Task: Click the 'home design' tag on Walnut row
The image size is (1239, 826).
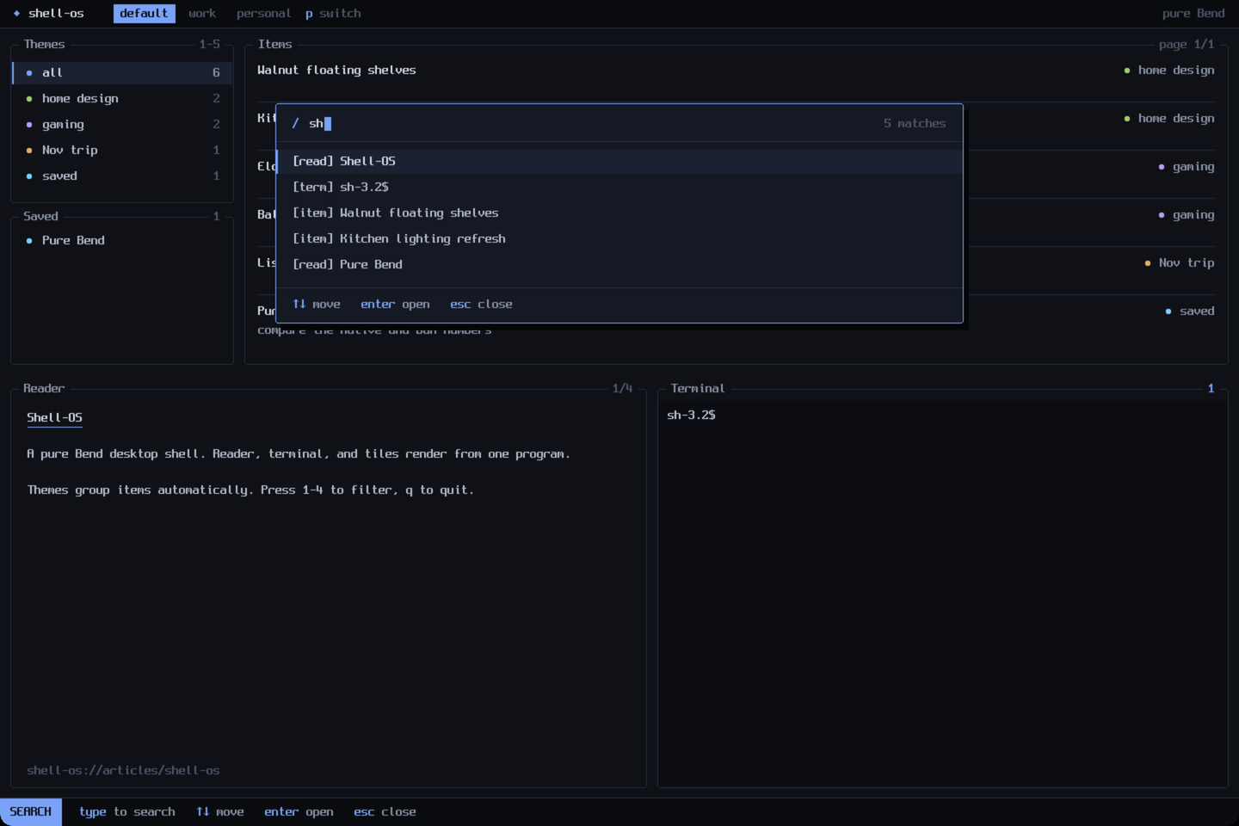Action: click(x=1169, y=70)
